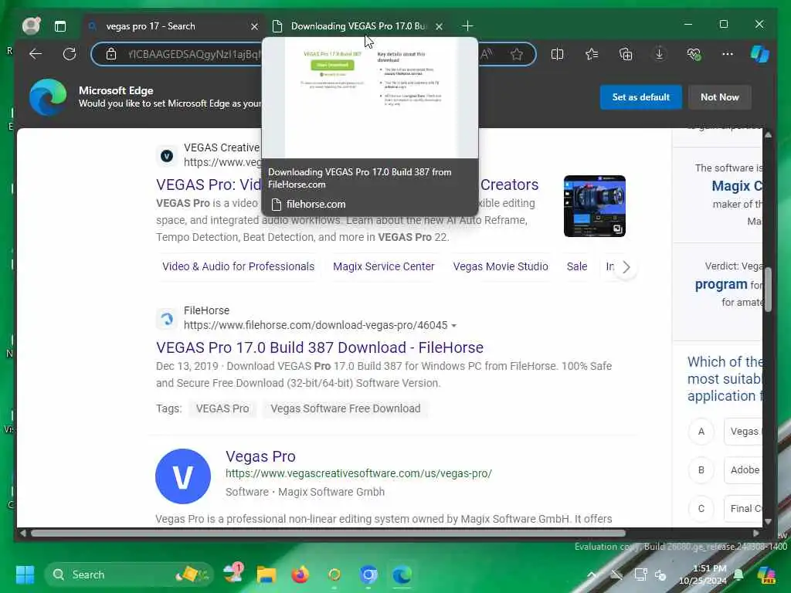Click the blue V Vegas Pro logo
791x593 pixels.
click(182, 476)
